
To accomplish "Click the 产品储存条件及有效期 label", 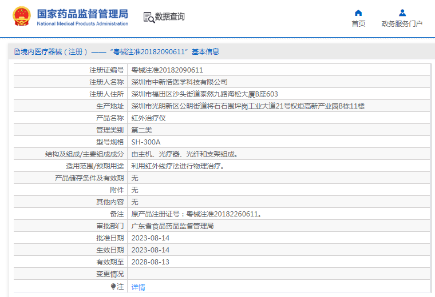I will point(89,178).
